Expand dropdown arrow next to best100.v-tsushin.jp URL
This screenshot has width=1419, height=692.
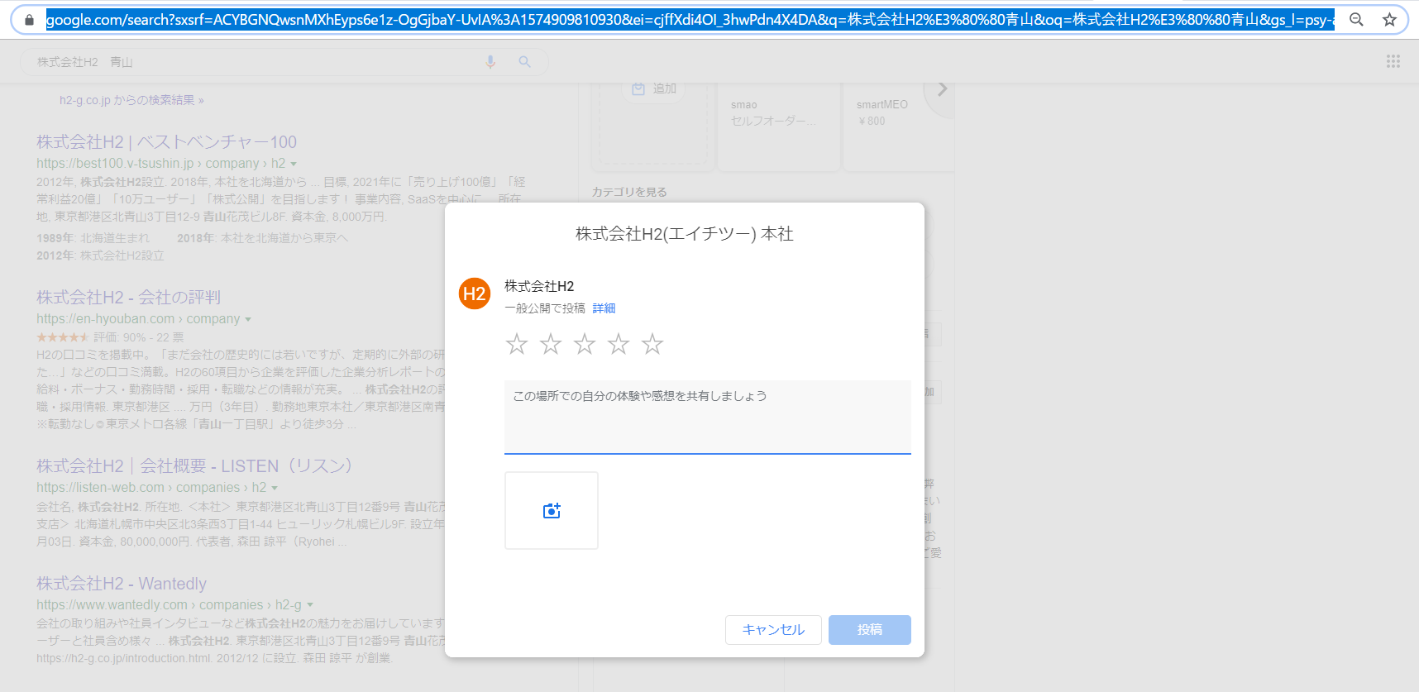pyautogui.click(x=294, y=164)
